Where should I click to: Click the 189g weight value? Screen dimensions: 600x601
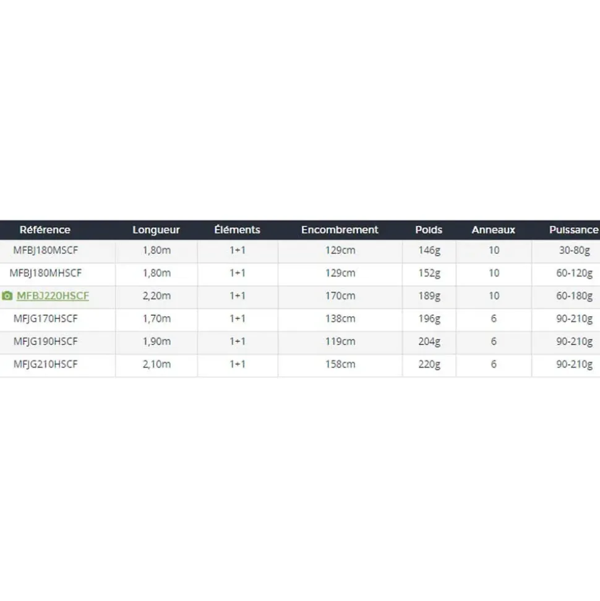429,296
